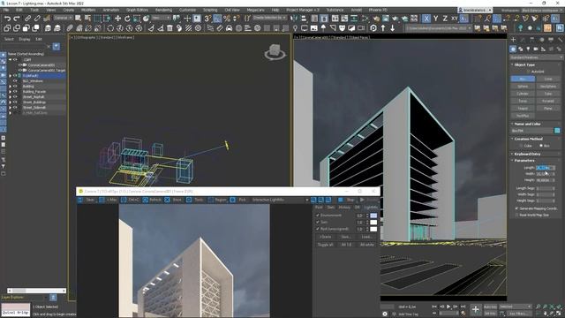
Task: Open Environment color swatch in LightMix
Action: click(373, 216)
